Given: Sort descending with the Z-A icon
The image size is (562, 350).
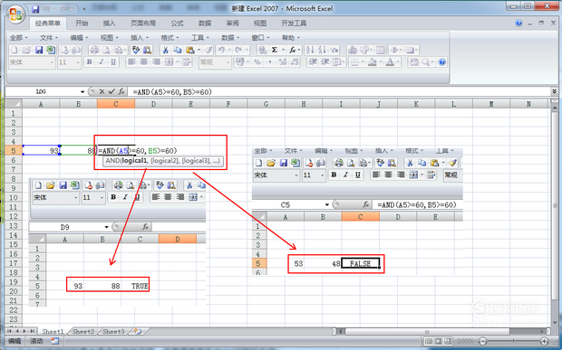Looking at the screenshot, I should 322,50.
